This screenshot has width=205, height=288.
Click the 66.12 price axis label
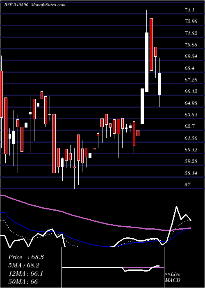(x=191, y=91)
